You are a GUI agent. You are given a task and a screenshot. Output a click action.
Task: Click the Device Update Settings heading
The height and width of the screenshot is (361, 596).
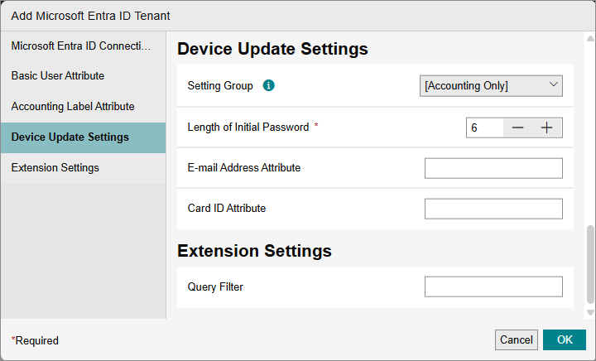pos(272,49)
